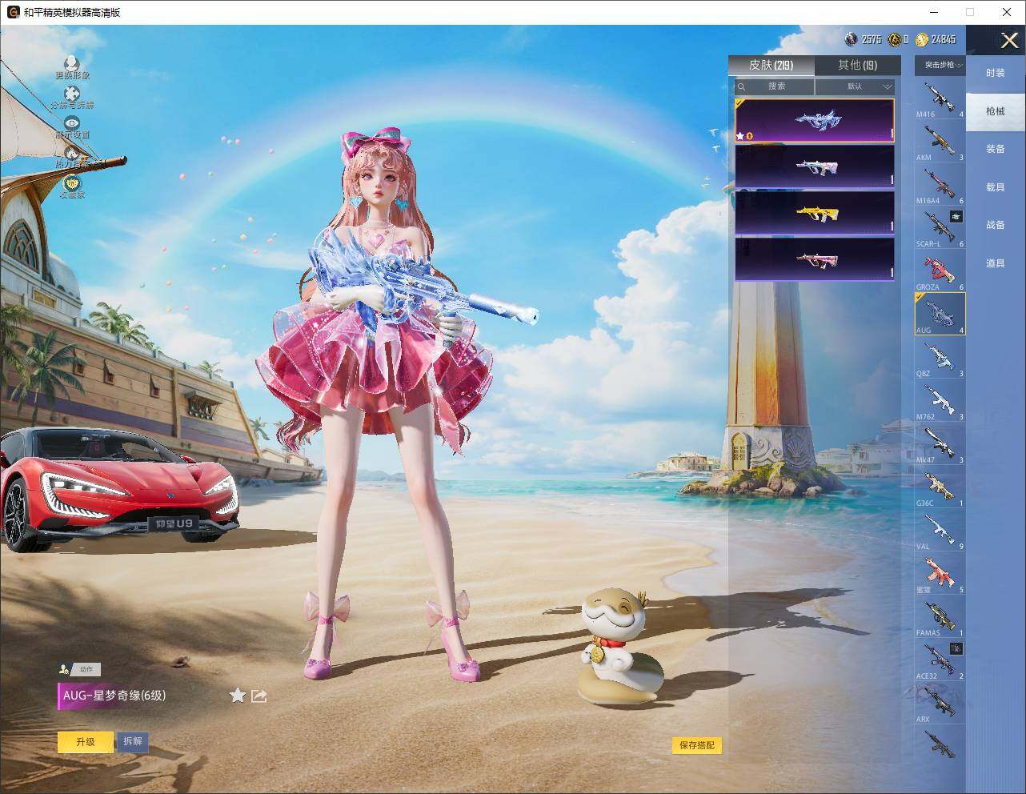This screenshot has width=1026, height=794.
Task: Select the AUG weapon entry
Action: 940,314
